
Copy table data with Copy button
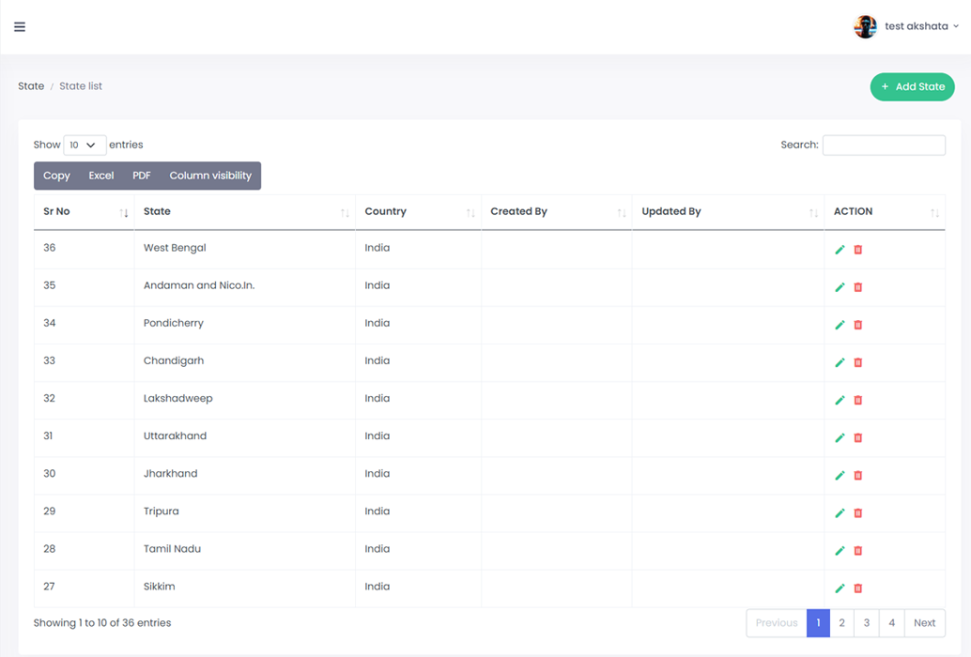(56, 176)
